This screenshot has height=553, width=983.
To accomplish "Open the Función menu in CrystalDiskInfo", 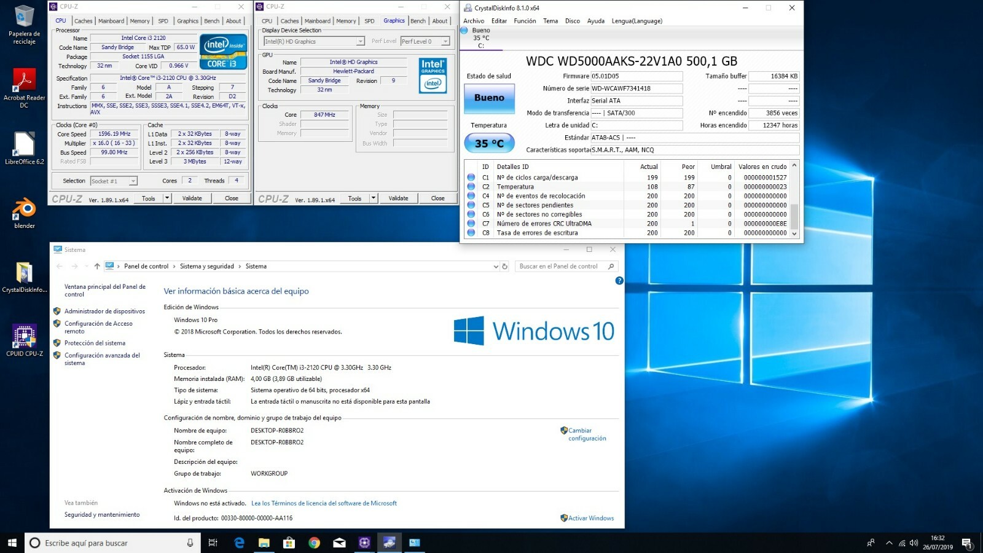I will click(x=525, y=21).
